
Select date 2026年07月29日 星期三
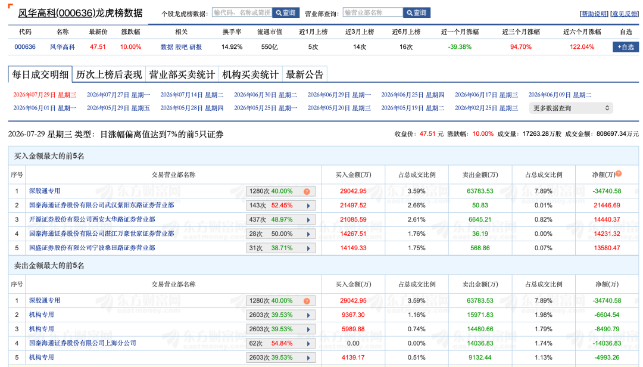click(45, 95)
